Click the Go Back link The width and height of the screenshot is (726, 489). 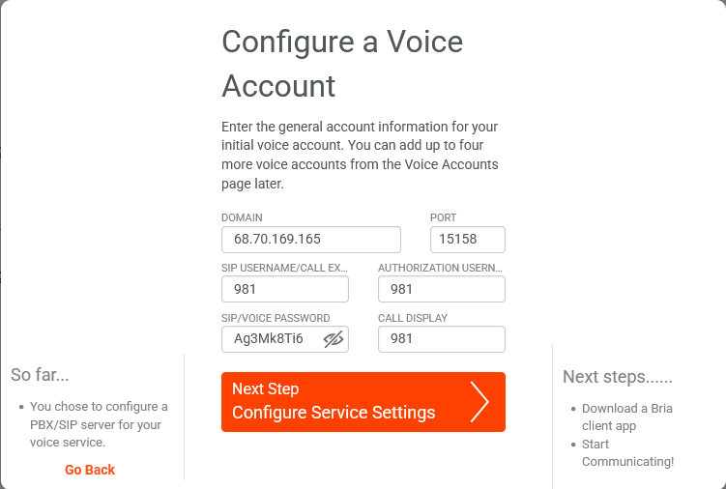click(90, 470)
